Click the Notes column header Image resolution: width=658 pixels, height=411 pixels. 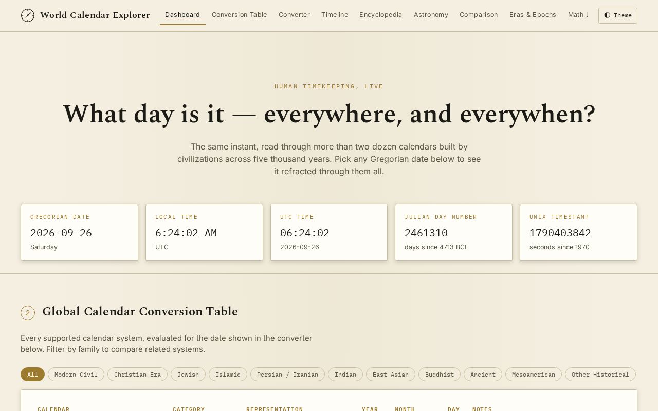tap(482, 409)
